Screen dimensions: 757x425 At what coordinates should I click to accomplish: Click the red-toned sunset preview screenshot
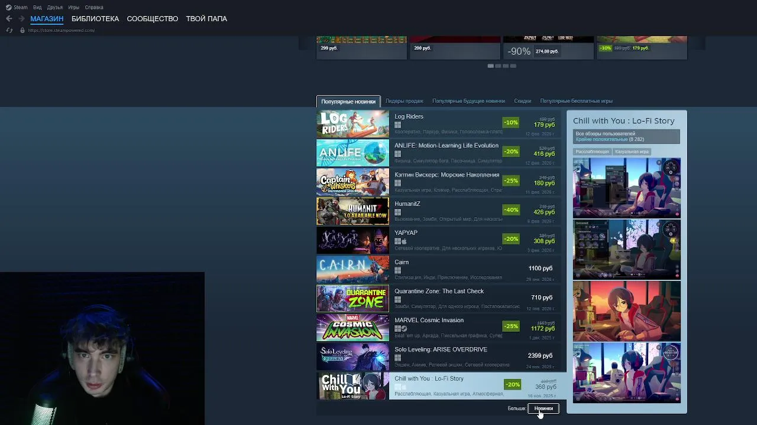pos(626,310)
